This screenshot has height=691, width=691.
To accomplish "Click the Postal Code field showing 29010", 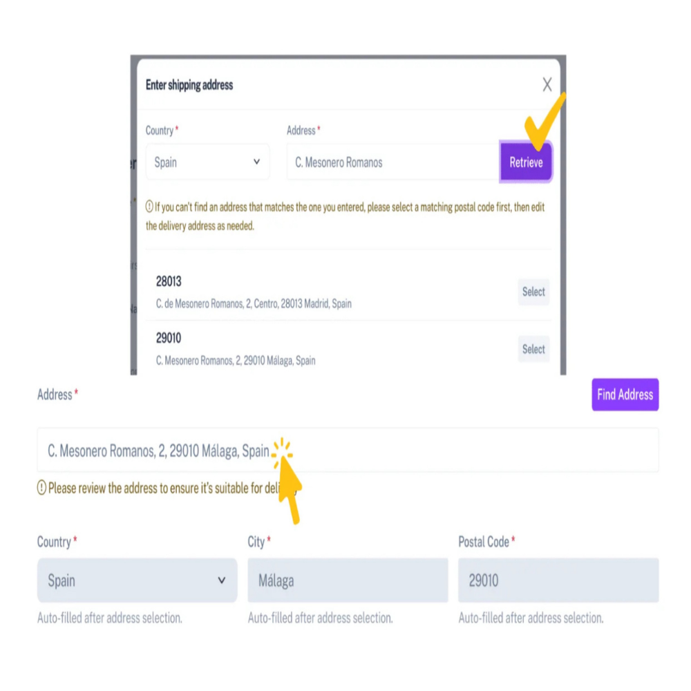I will coord(558,580).
